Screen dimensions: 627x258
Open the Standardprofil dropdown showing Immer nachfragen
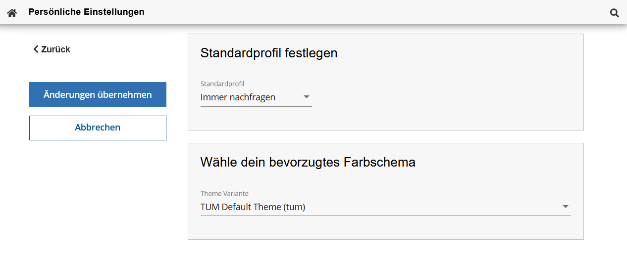point(248,97)
